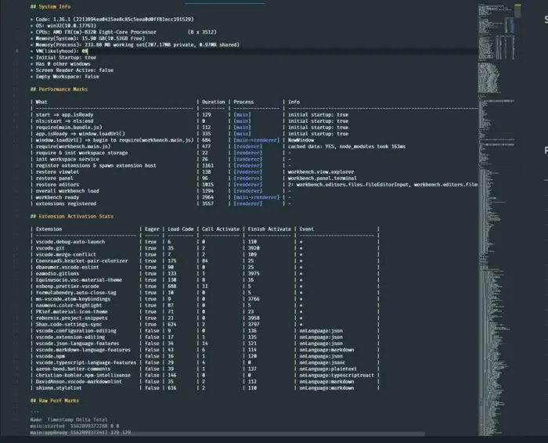Click the 'workbench.view.explorer' info value
548x443 pixels.
pyautogui.click(x=321, y=172)
